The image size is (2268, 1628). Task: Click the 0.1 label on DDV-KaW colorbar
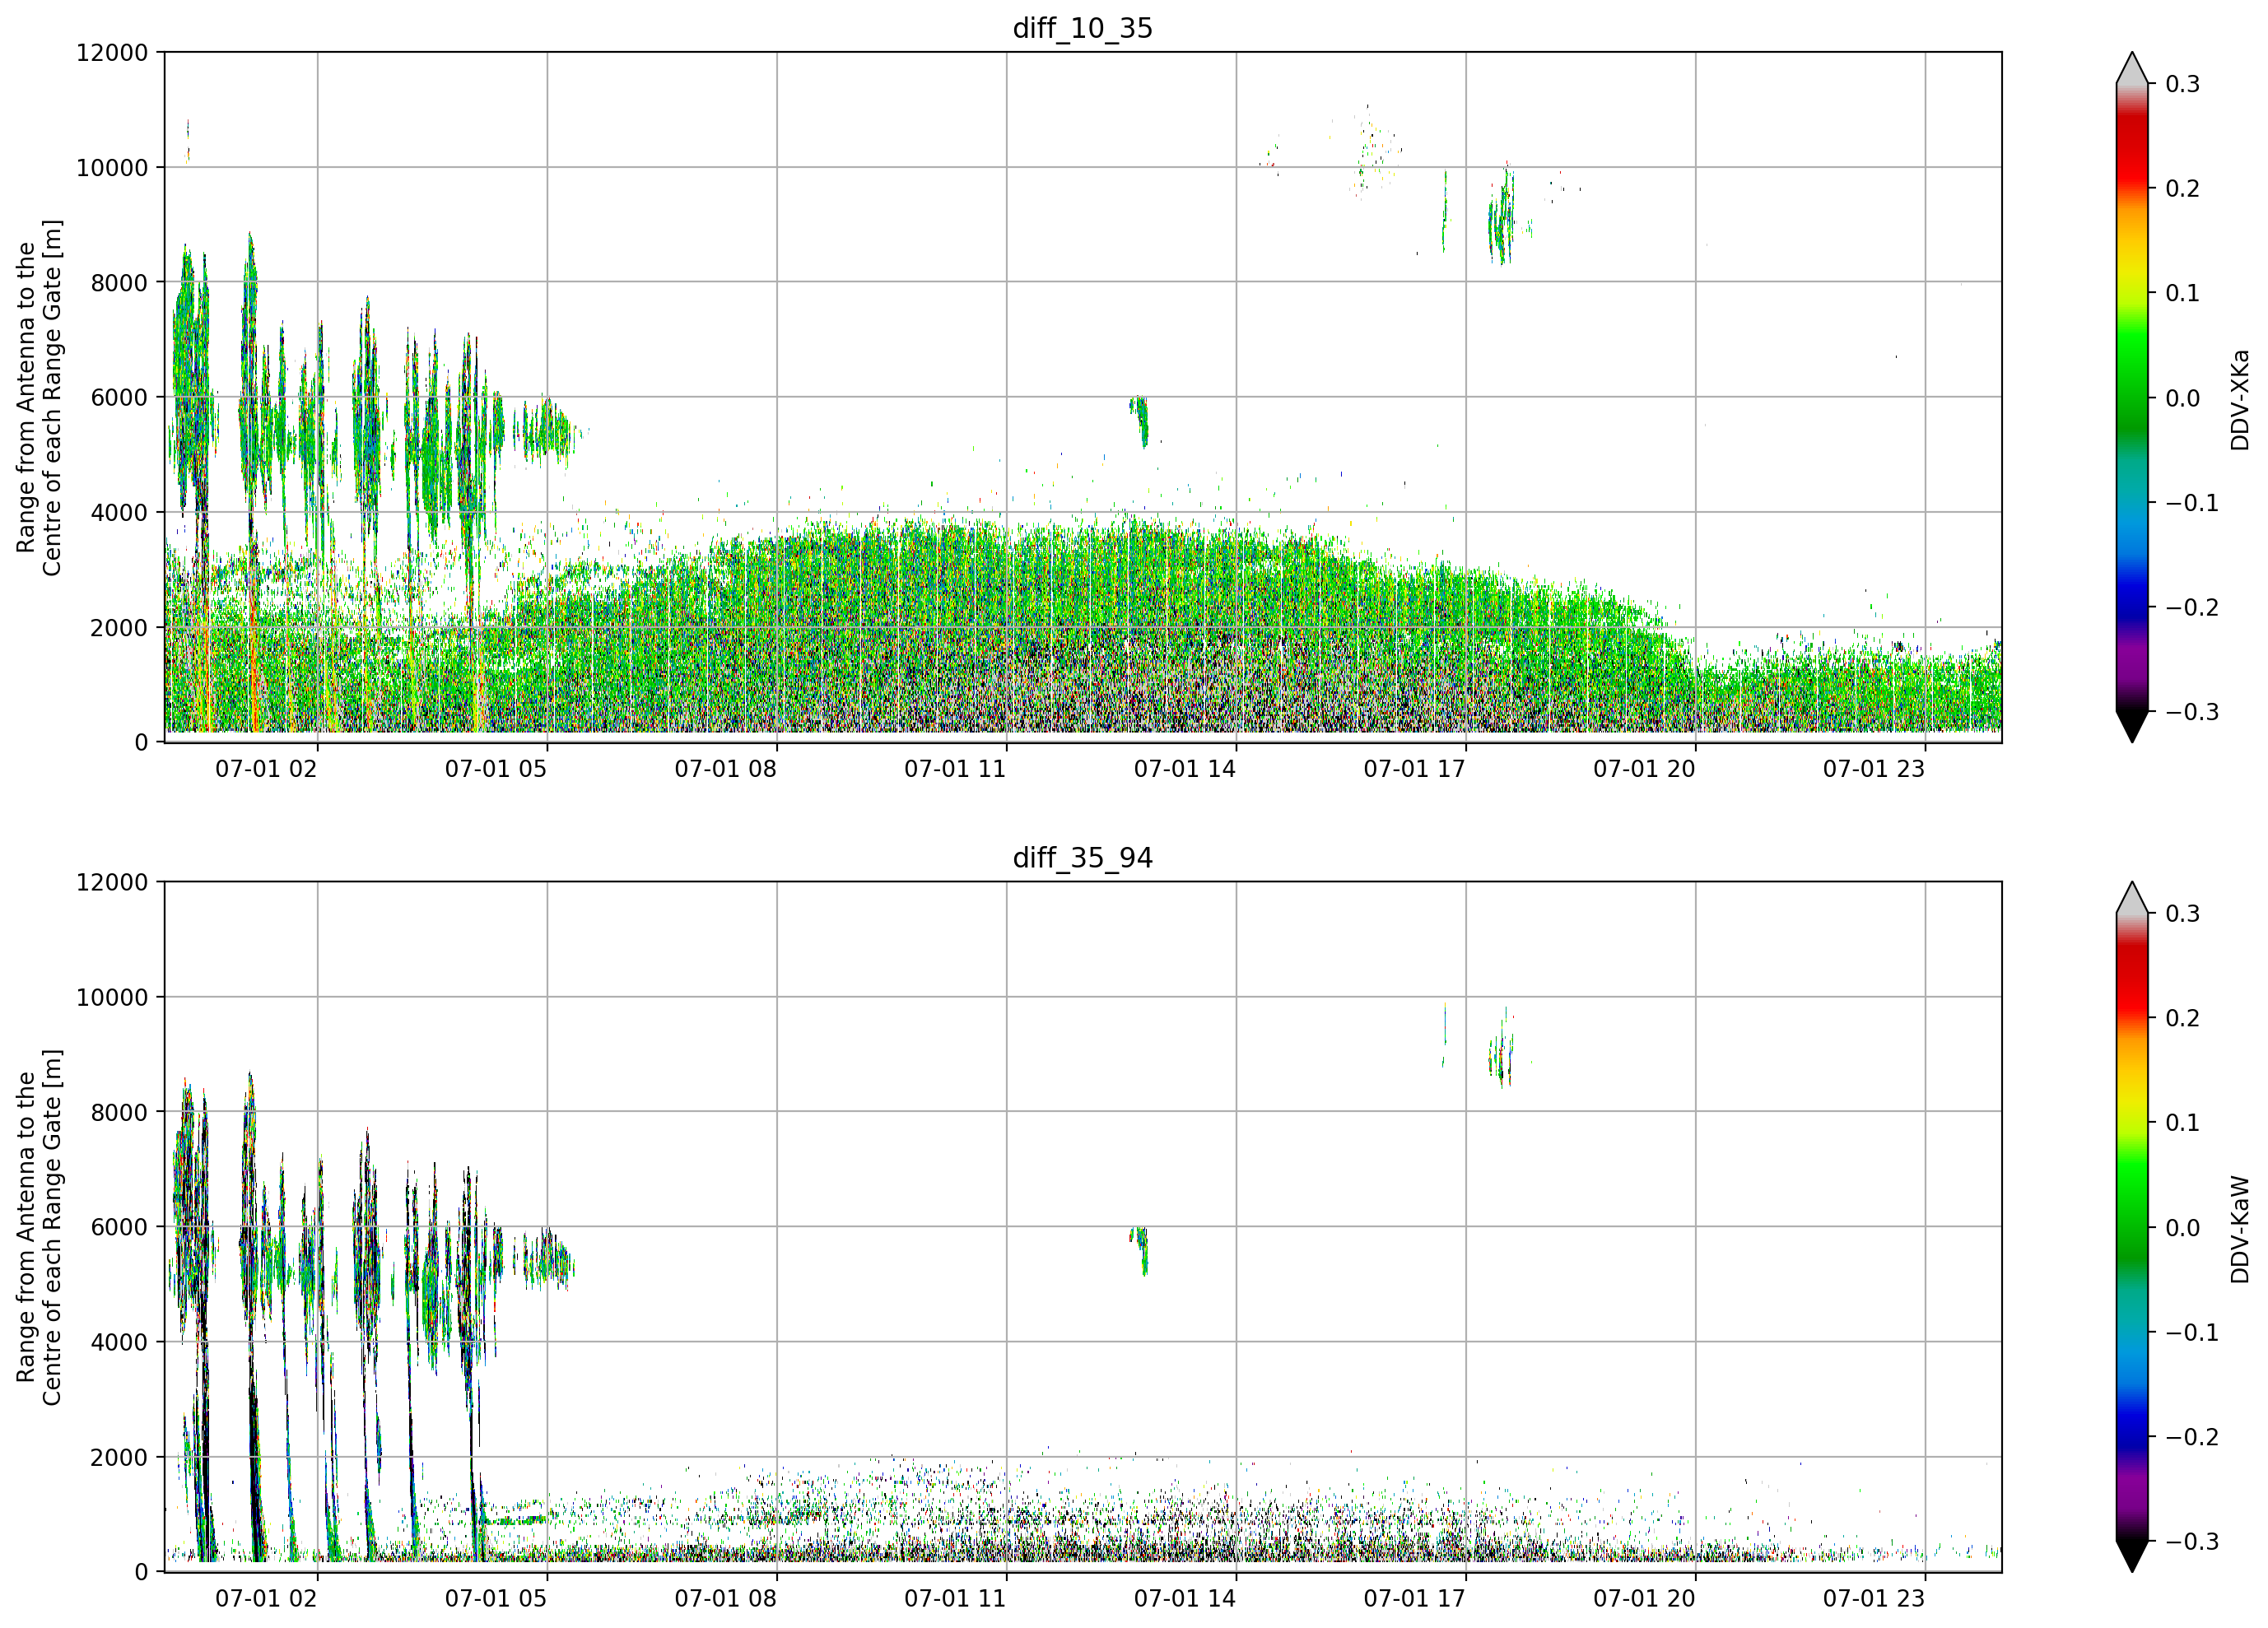click(x=2182, y=1123)
